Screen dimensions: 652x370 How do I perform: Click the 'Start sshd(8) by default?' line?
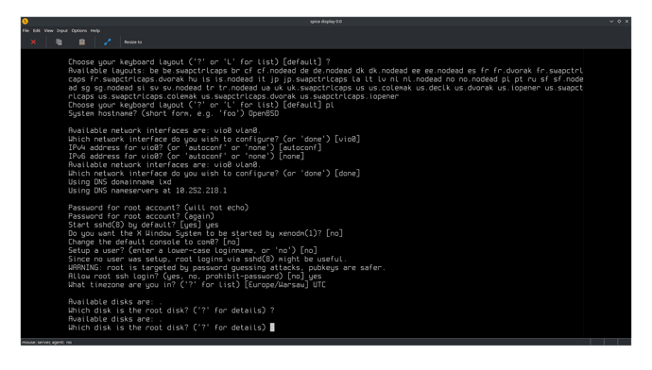(x=144, y=225)
